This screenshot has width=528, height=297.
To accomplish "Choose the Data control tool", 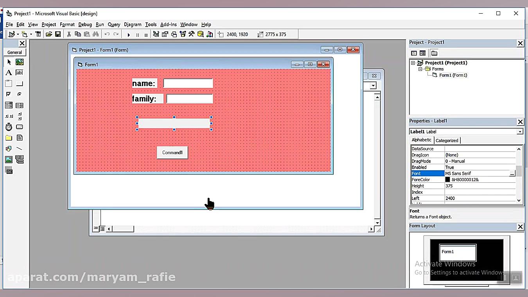I will [20, 160].
